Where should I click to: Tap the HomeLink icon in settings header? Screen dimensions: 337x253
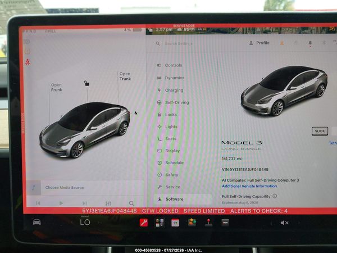pos(296,43)
